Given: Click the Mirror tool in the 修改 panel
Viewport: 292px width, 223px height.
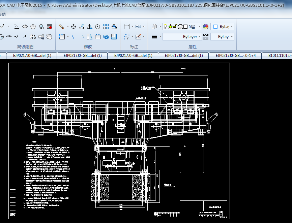Looking at the screenshot, I should [x=90, y=27].
